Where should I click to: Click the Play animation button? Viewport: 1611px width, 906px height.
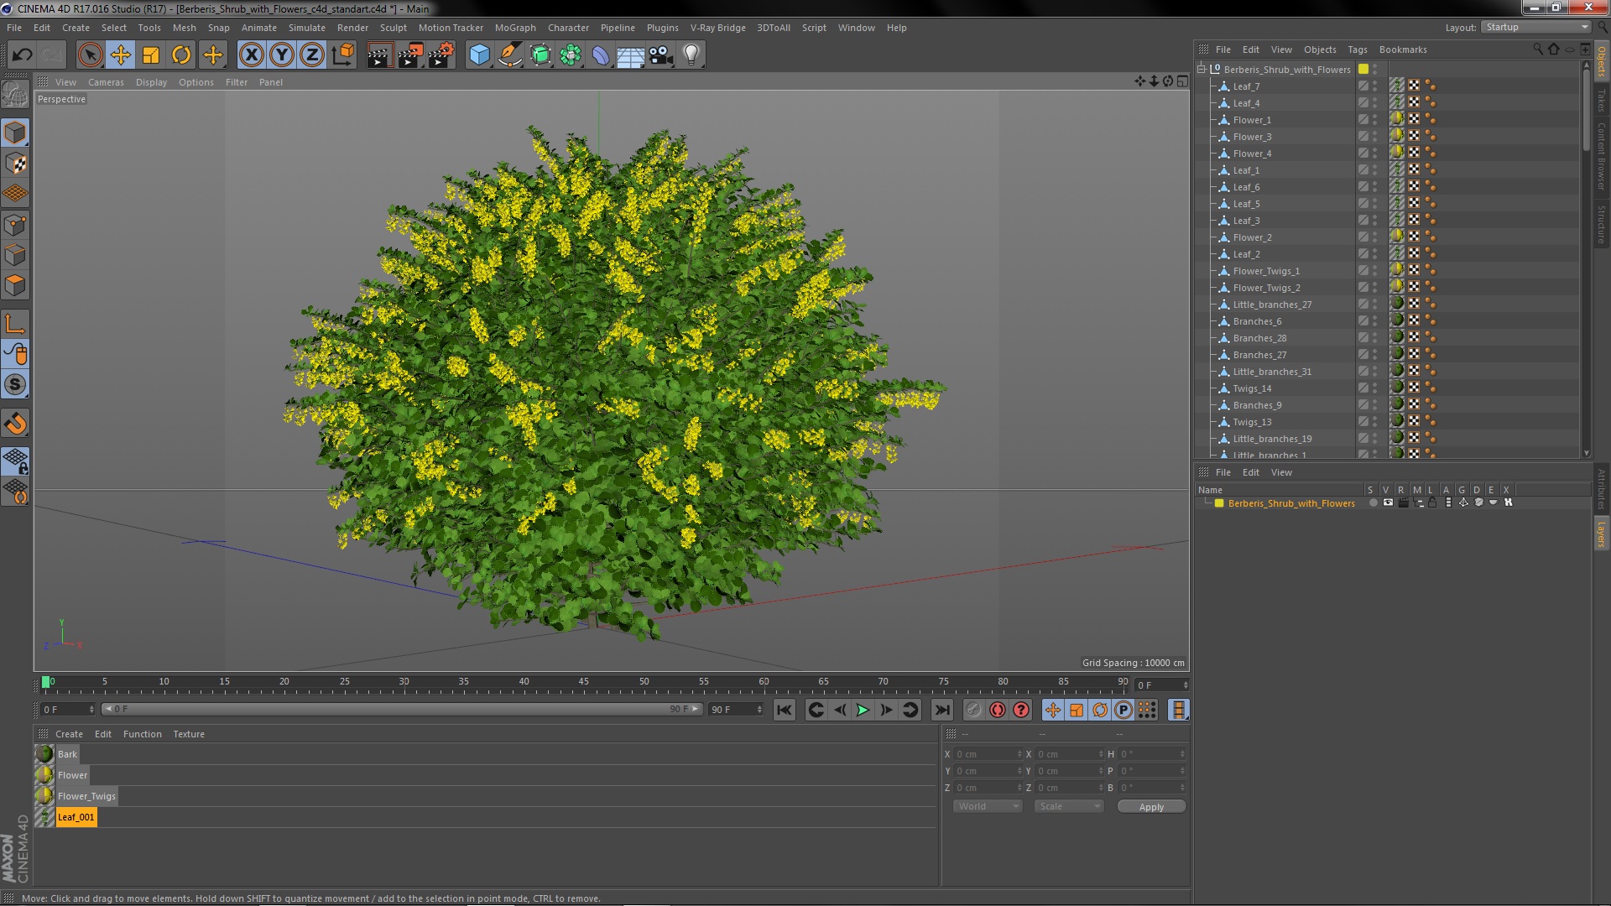862,709
